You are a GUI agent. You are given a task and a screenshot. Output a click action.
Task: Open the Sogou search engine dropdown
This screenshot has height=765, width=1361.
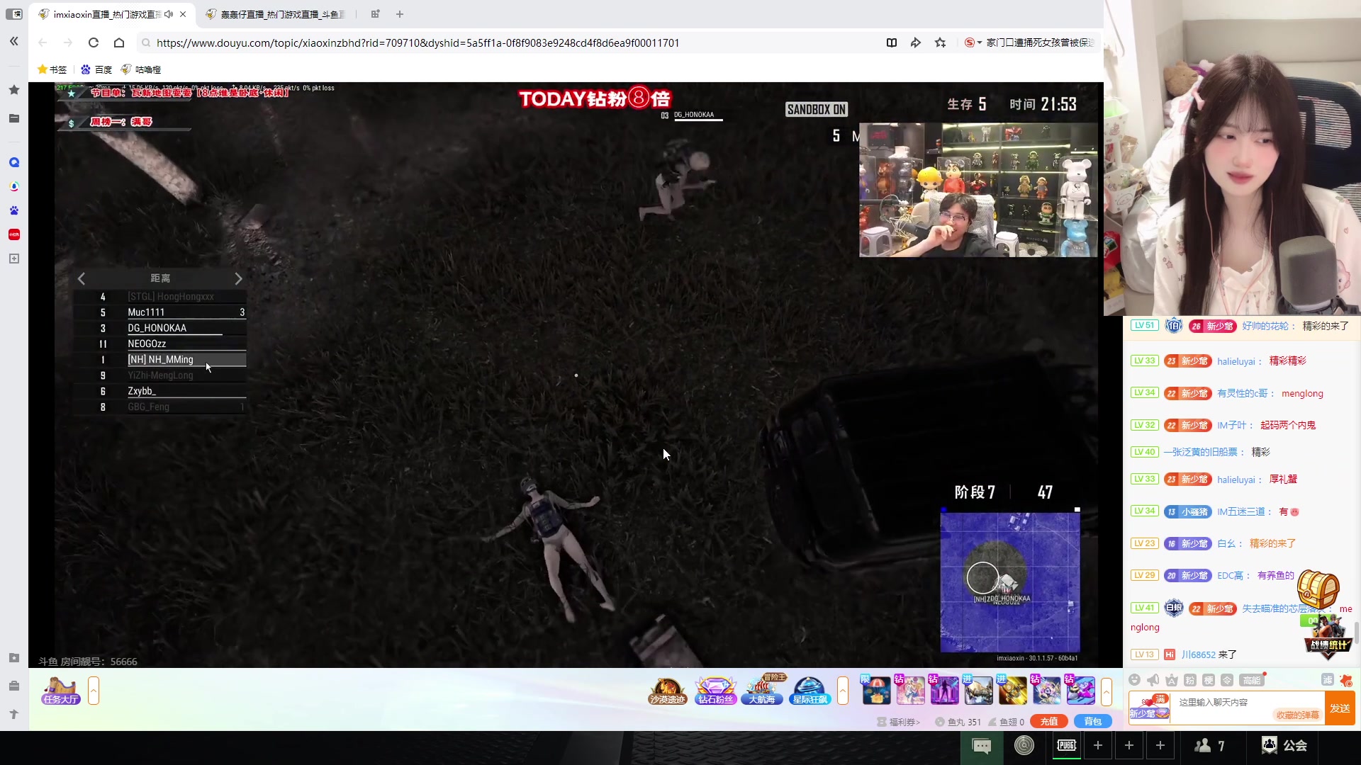pos(973,42)
